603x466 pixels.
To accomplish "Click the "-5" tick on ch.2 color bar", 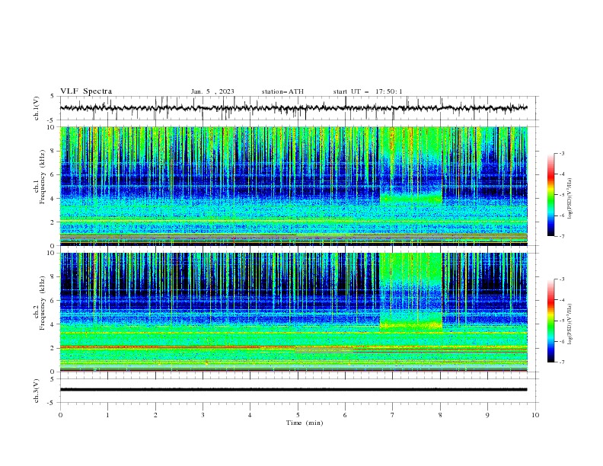I will [561, 321].
